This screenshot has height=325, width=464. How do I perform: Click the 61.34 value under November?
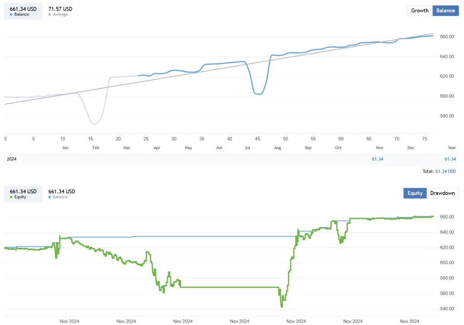pyautogui.click(x=377, y=159)
